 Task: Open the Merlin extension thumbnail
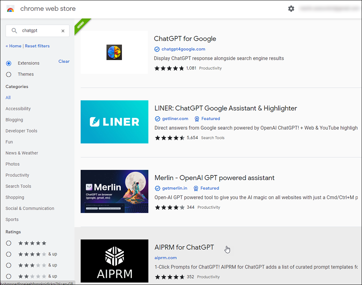pyautogui.click(x=114, y=191)
